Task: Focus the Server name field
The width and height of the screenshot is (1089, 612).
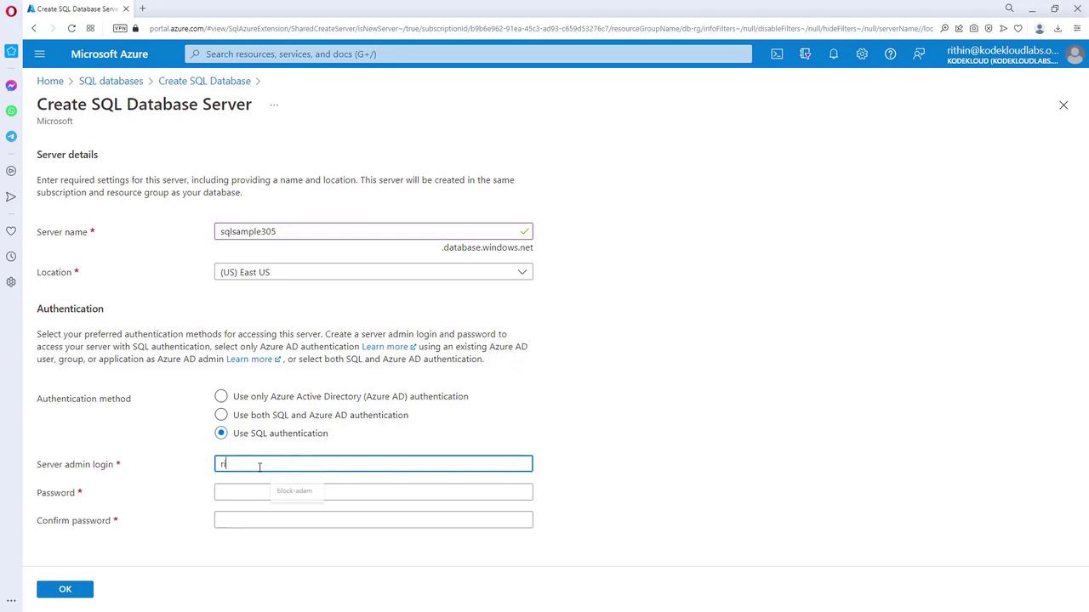Action: (x=373, y=231)
